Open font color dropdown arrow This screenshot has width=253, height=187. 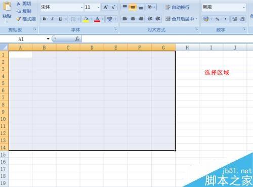click(x=103, y=19)
